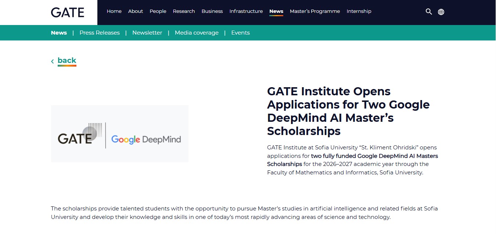Viewport: 496px width, 234px height.
Task: Go to the Infrastructure page
Action: [x=246, y=11]
